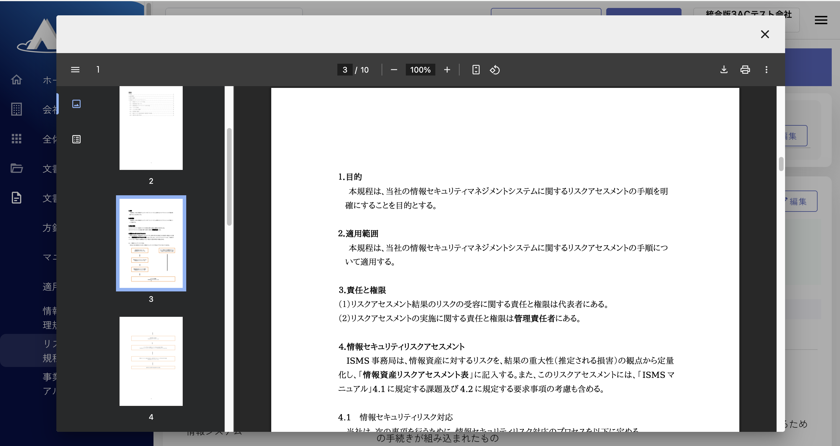Click the fit to page icon

pyautogui.click(x=476, y=70)
